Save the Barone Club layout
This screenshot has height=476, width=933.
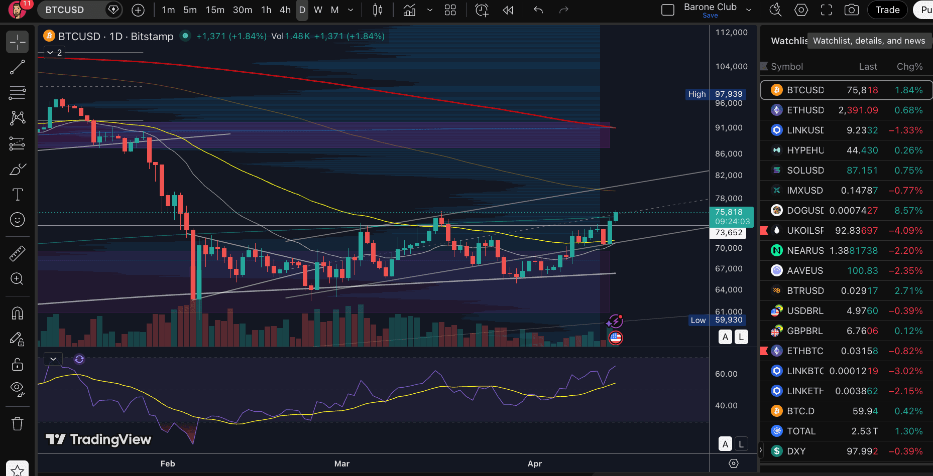pyautogui.click(x=710, y=16)
